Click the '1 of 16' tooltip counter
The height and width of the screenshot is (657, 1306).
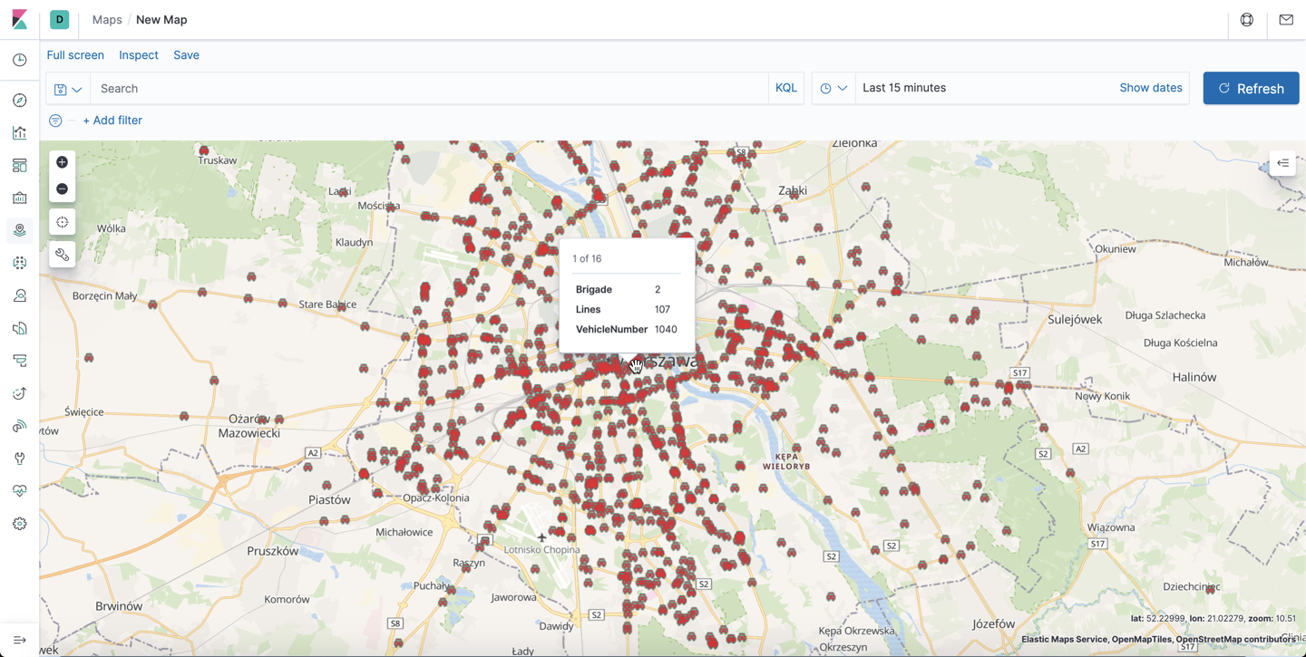pyautogui.click(x=587, y=258)
